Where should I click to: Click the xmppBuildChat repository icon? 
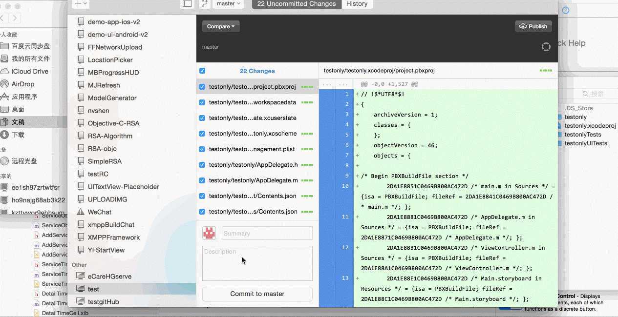(81, 225)
